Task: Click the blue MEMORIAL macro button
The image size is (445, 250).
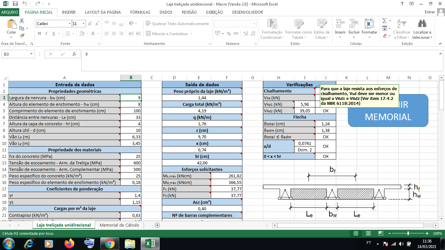Action: click(x=388, y=110)
